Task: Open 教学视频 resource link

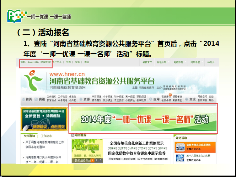Action: tap(141, 100)
